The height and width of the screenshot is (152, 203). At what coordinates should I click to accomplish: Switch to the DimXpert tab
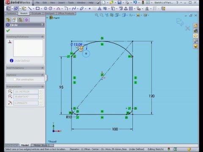click(49, 14)
